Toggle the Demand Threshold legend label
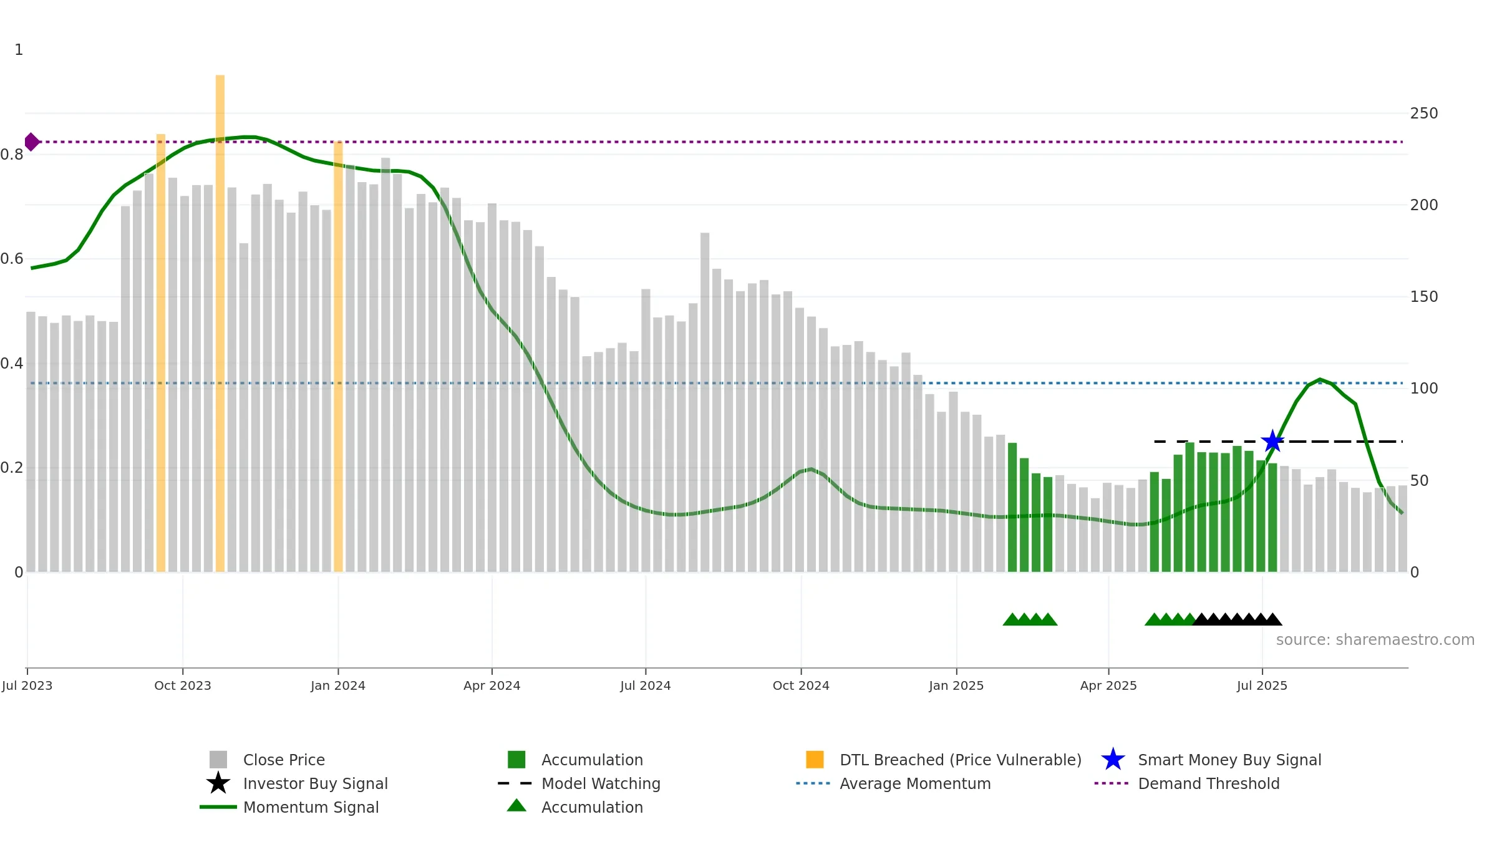1497x842 pixels. tap(1209, 783)
